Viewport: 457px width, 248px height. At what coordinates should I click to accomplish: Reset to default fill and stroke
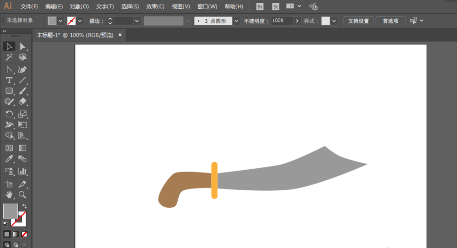pos(5,224)
